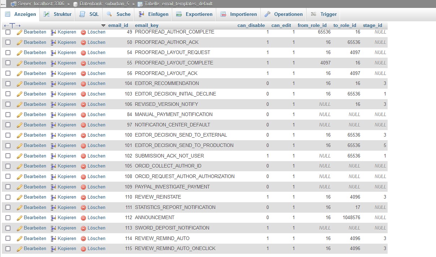Click copy icon in EDITOR_RECOMMENDATION row
Image resolution: width=436 pixels, height=257 pixels.
click(x=53, y=84)
